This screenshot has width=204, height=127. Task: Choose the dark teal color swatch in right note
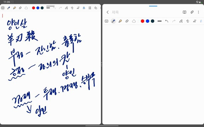pos(153,21)
